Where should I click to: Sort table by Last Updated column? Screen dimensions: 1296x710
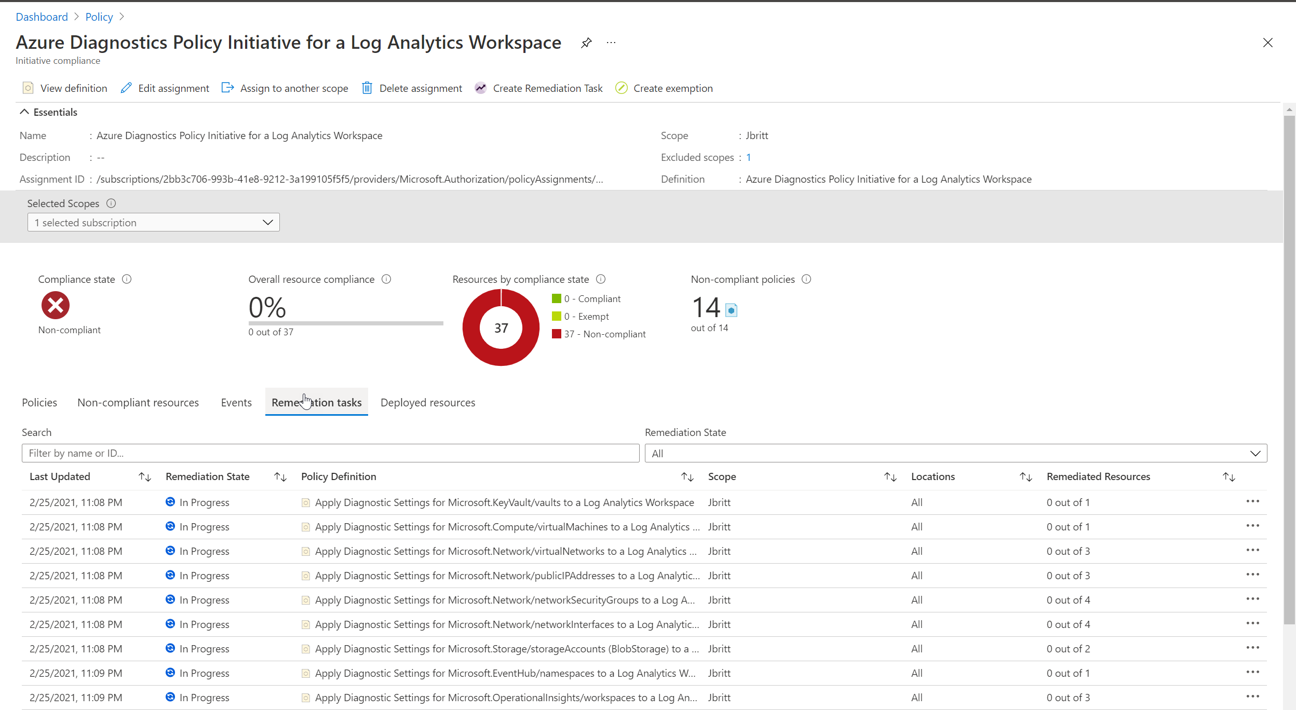(145, 476)
